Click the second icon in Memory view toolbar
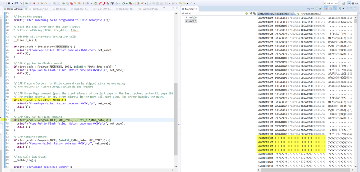The height and width of the screenshot is (172, 360). pos(312,9)
